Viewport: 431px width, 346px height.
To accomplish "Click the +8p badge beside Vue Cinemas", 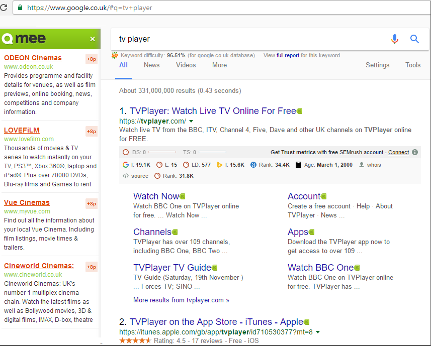I will click(x=92, y=203).
